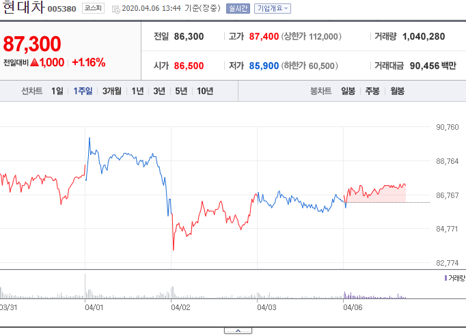
Task: Click the 선차트 section label
Action: [x=32, y=91]
